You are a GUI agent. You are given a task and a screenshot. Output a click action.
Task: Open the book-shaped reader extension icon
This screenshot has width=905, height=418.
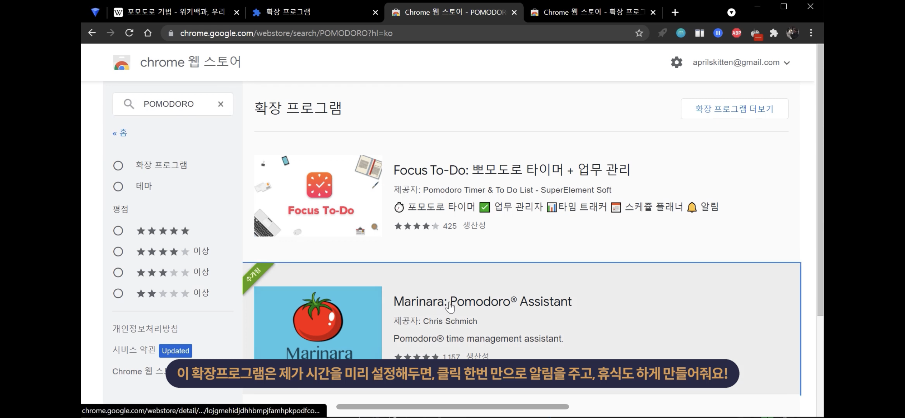(x=699, y=33)
